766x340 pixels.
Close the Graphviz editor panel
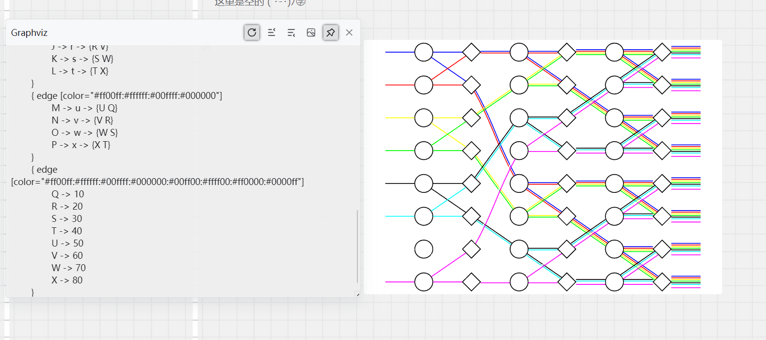[x=349, y=32]
